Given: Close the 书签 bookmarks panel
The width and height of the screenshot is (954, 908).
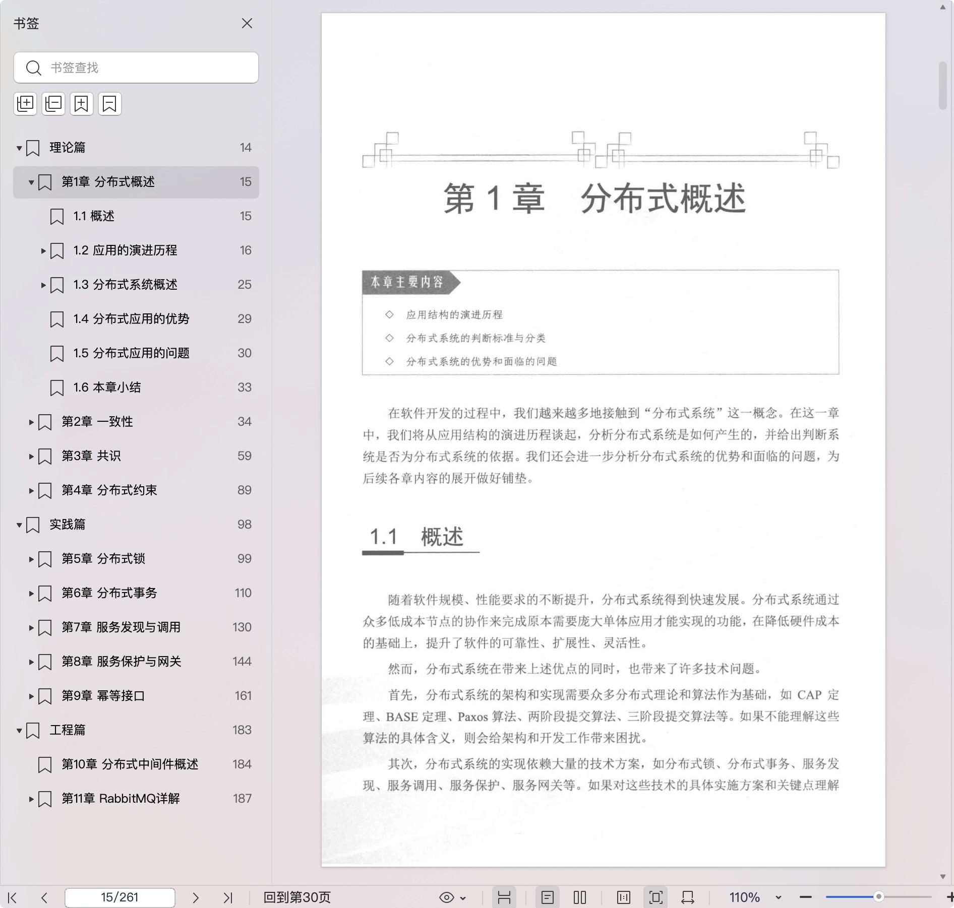Looking at the screenshot, I should coord(247,24).
